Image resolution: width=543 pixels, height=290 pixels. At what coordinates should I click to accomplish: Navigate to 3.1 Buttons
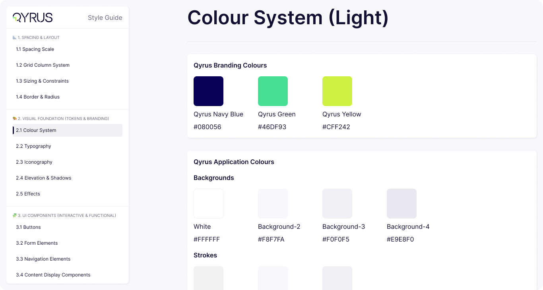(x=68, y=227)
